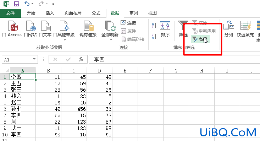Sort descending Z to A icon
The width and height of the screenshot is (260, 141).
(x=154, y=36)
